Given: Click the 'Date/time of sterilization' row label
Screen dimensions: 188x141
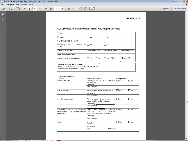Looking at the screenshot, I should click(x=66, y=54).
